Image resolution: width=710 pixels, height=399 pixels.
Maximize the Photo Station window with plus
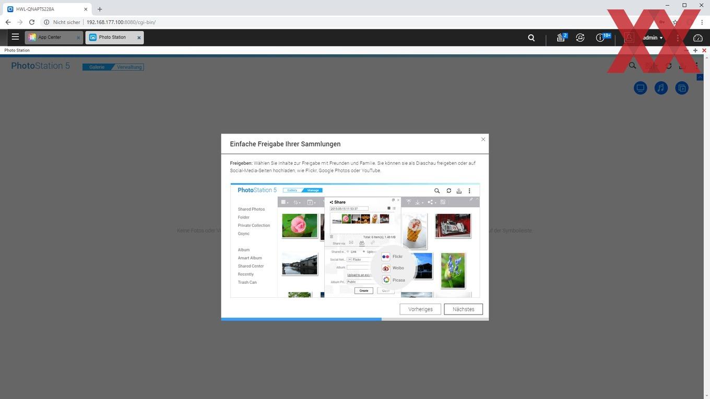[695, 51]
